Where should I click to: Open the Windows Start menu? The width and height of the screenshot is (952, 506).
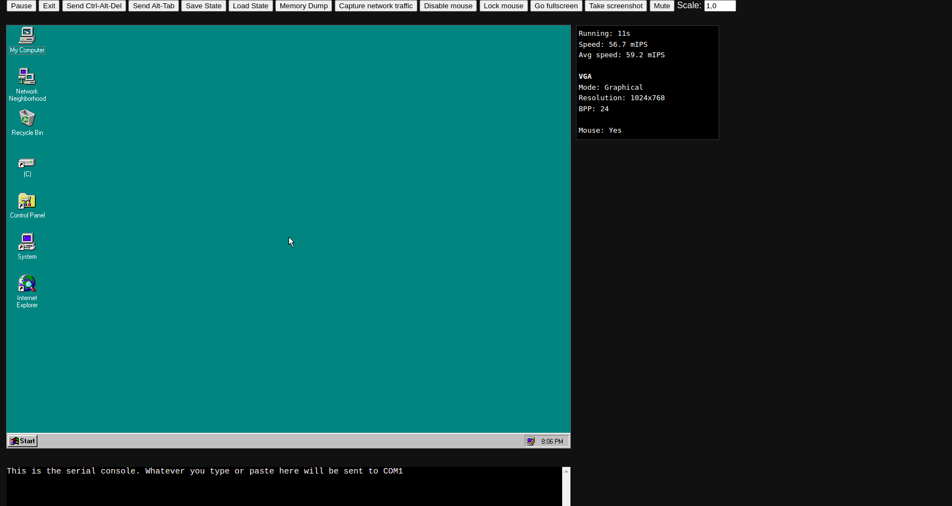(23, 441)
